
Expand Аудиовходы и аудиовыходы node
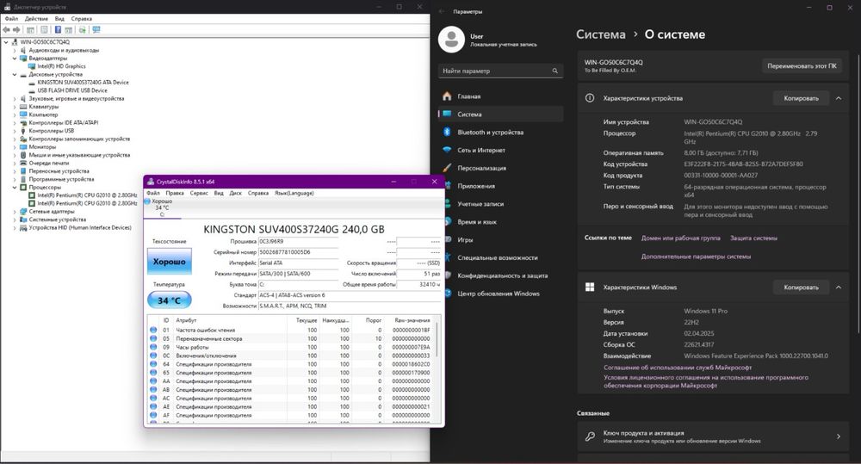pyautogui.click(x=15, y=50)
